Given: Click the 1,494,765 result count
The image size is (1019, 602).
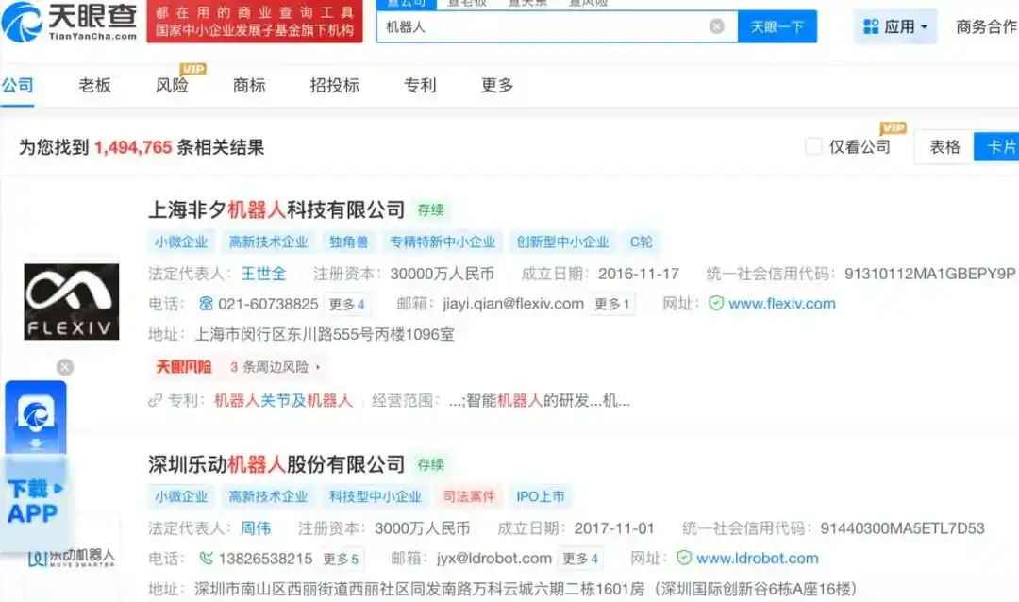Looking at the screenshot, I should [x=133, y=147].
